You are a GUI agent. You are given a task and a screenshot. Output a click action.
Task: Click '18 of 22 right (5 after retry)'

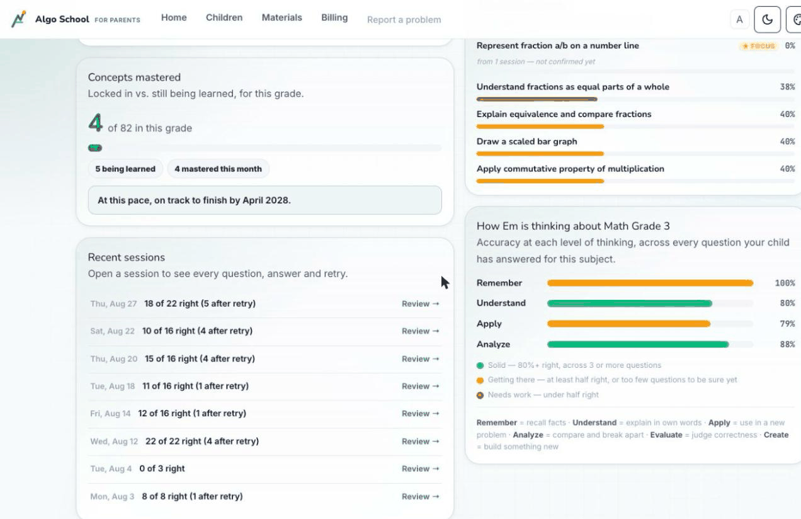(200, 304)
